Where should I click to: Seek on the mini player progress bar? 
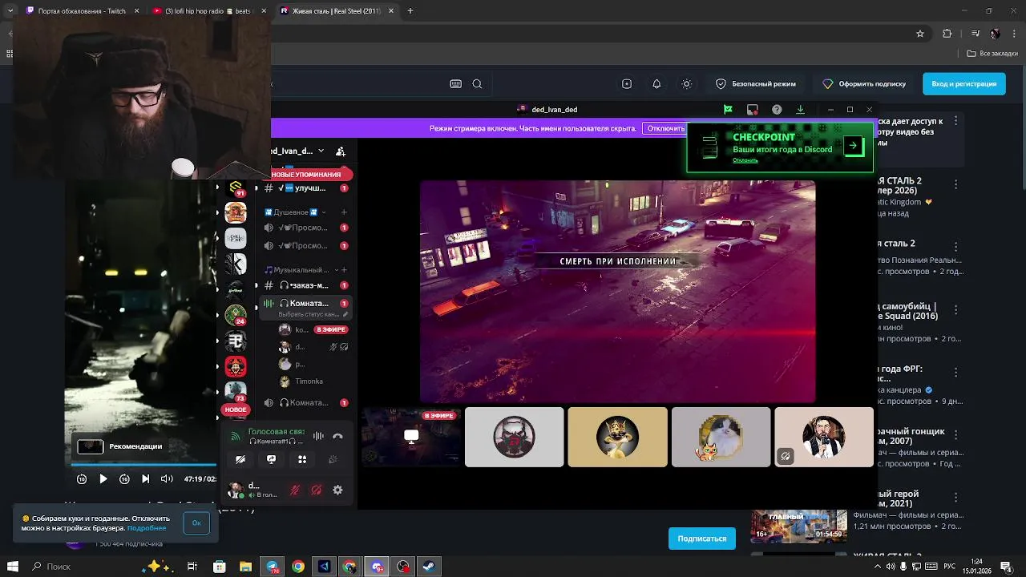pos(144,464)
